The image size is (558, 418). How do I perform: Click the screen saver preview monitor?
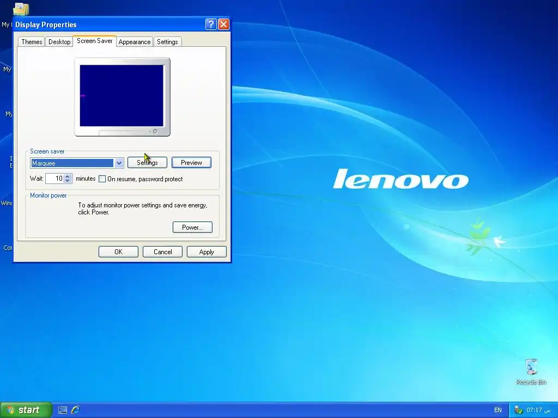(x=122, y=97)
